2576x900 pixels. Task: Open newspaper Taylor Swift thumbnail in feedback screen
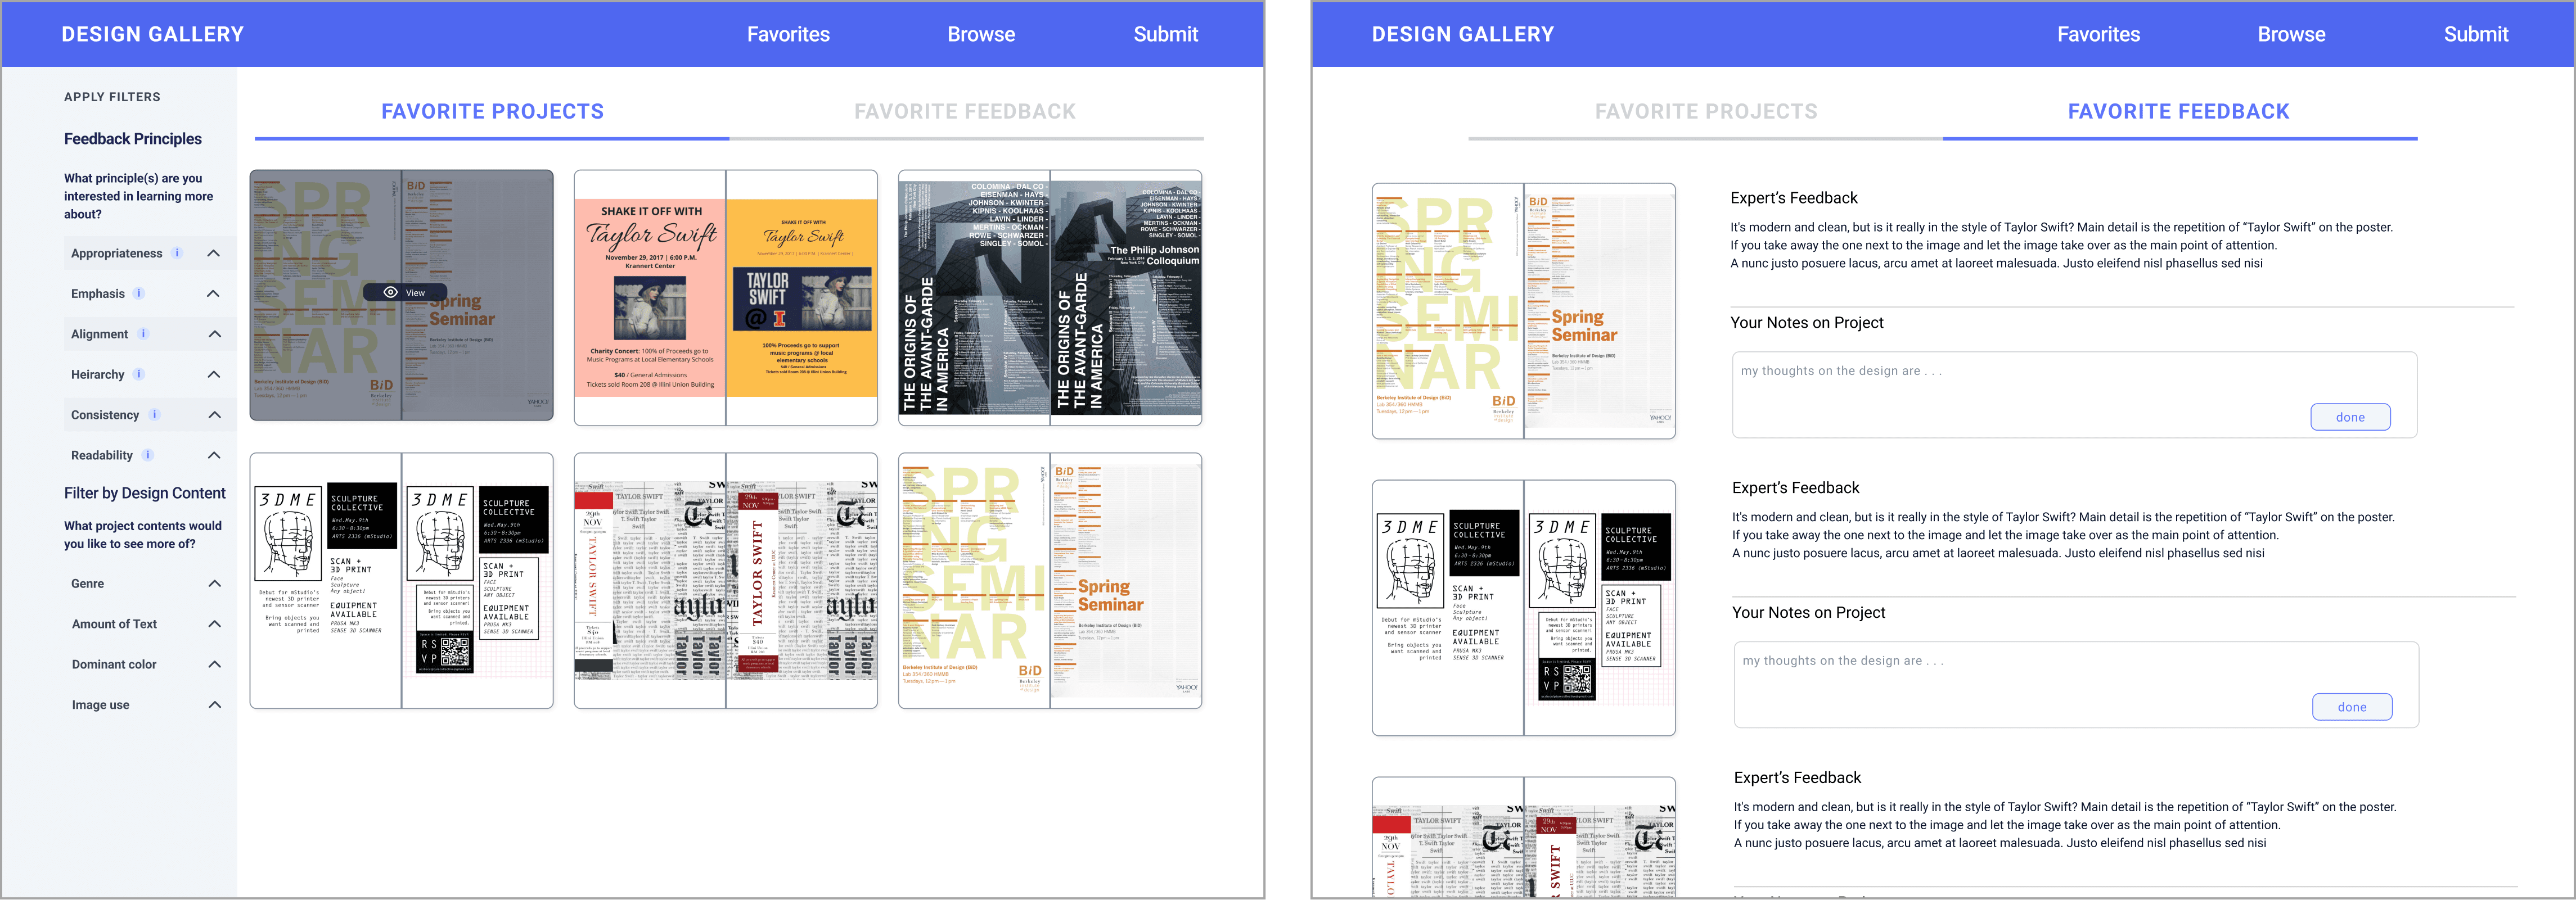point(1524,837)
